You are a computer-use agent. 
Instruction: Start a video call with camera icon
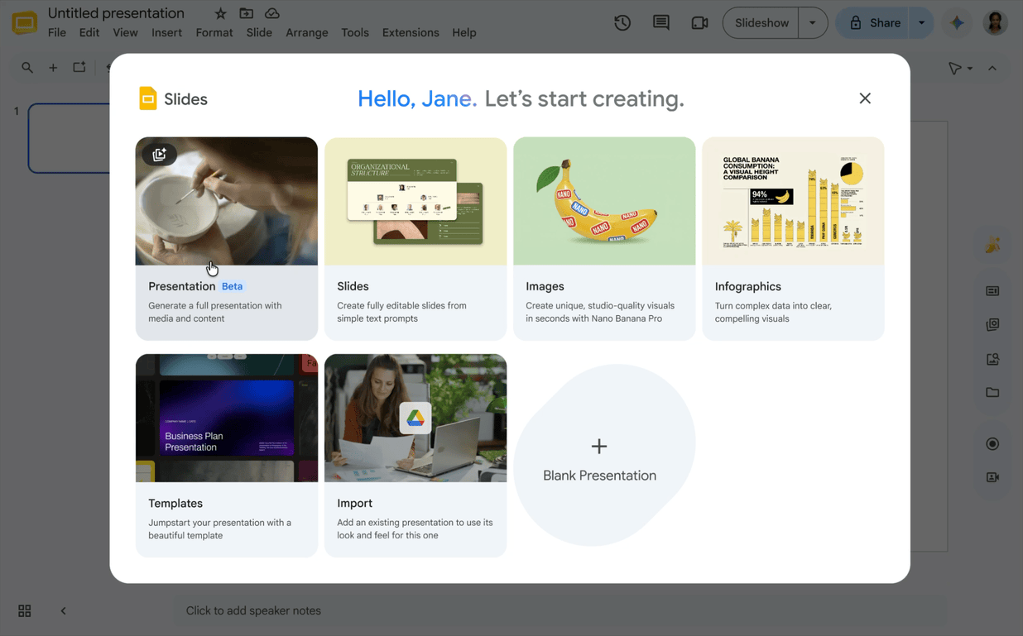tap(699, 23)
